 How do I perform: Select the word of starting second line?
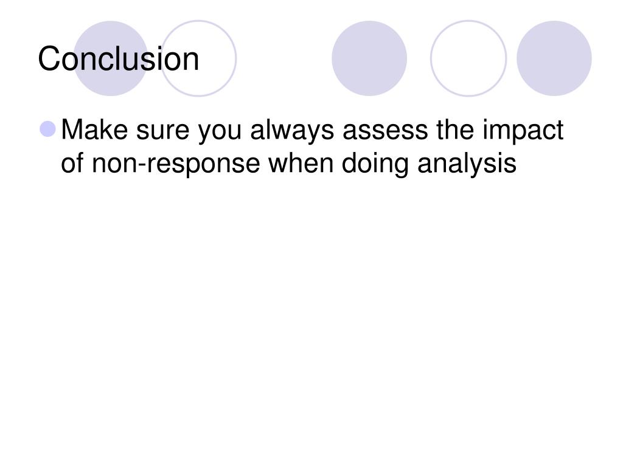(x=72, y=163)
